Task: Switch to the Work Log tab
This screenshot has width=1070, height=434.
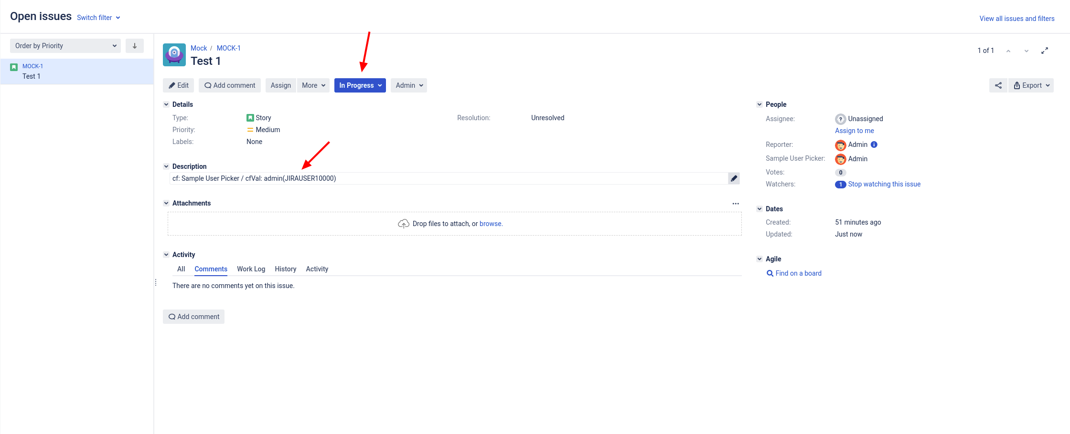Action: pos(251,269)
